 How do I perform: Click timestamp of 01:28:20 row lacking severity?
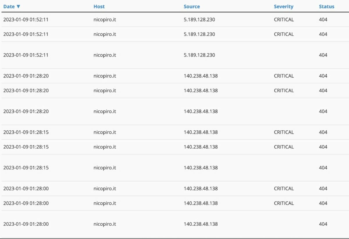tap(26, 111)
